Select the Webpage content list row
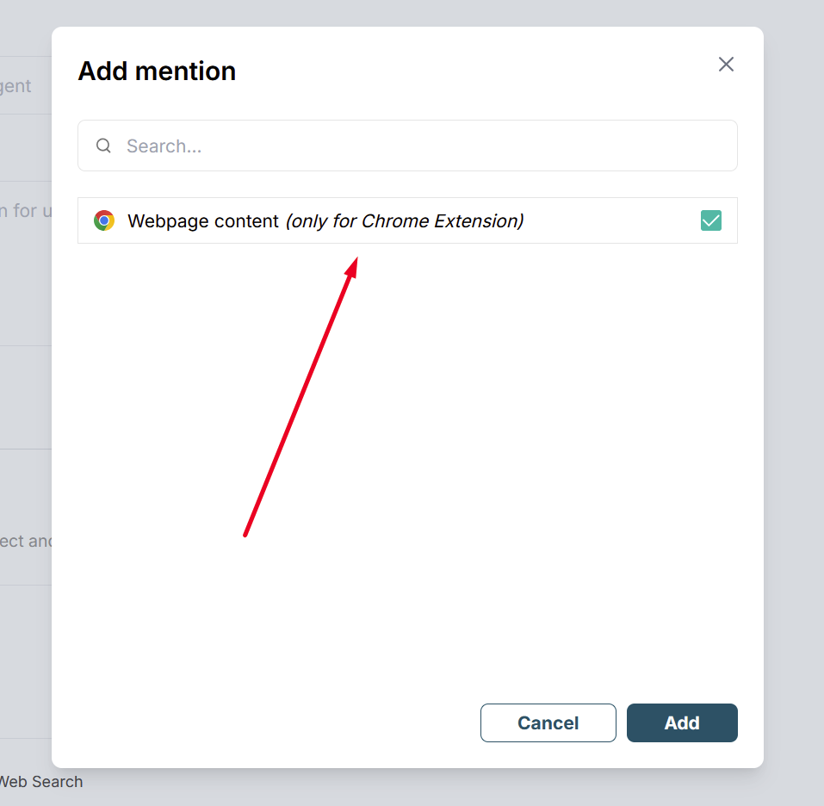 click(407, 220)
